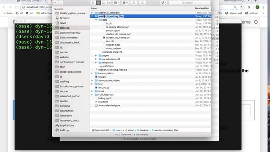Viewport: 270px width, 152px height.
Task: Expand the transcription_videos folder
Action: tap(92, 81)
